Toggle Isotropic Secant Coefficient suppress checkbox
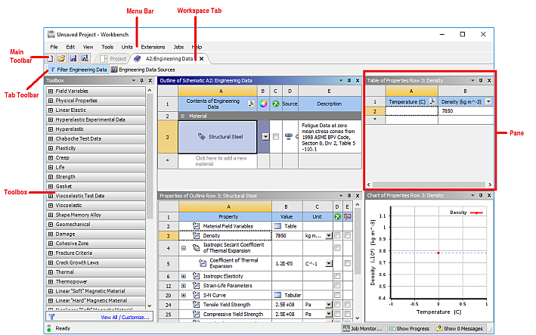This screenshot has height=335, width=536. [337, 248]
